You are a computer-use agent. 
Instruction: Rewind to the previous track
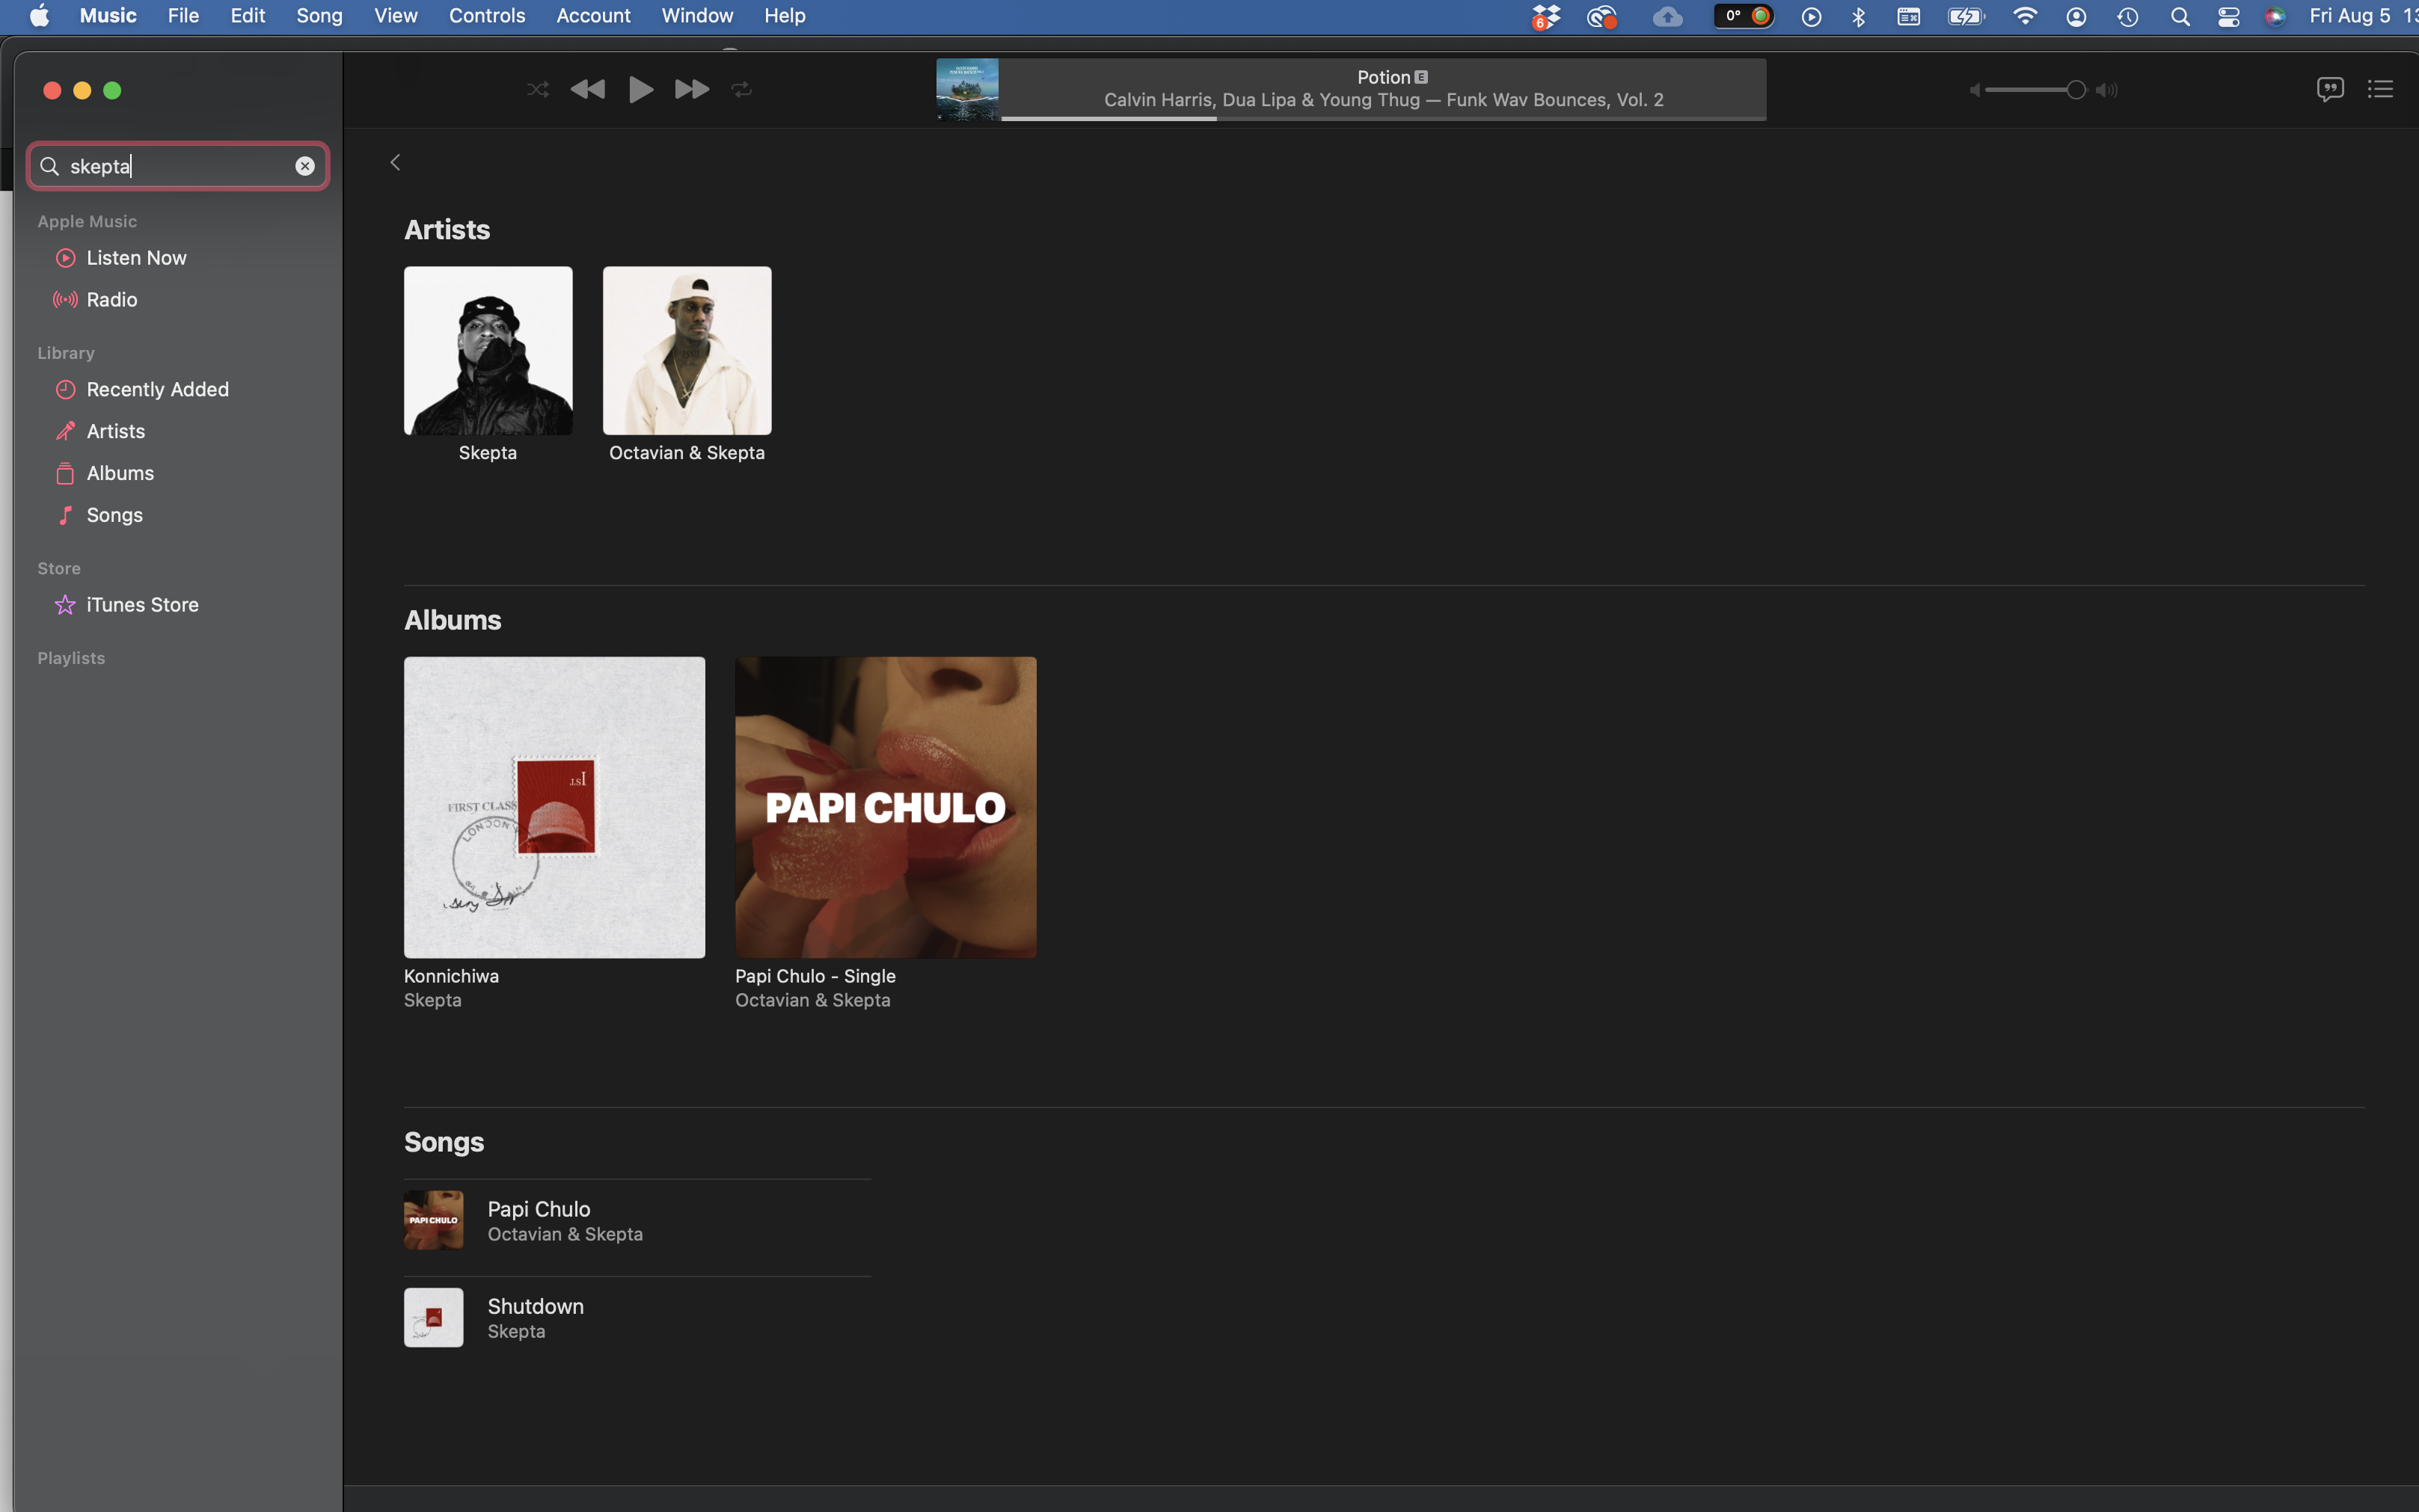[587, 90]
